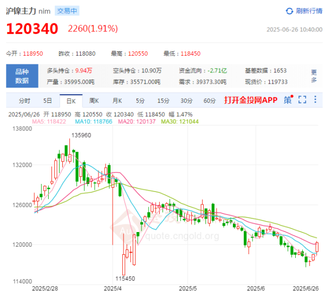Click 库存 value 35571.00吨
Screen dimensions: 325x291
[145, 82]
